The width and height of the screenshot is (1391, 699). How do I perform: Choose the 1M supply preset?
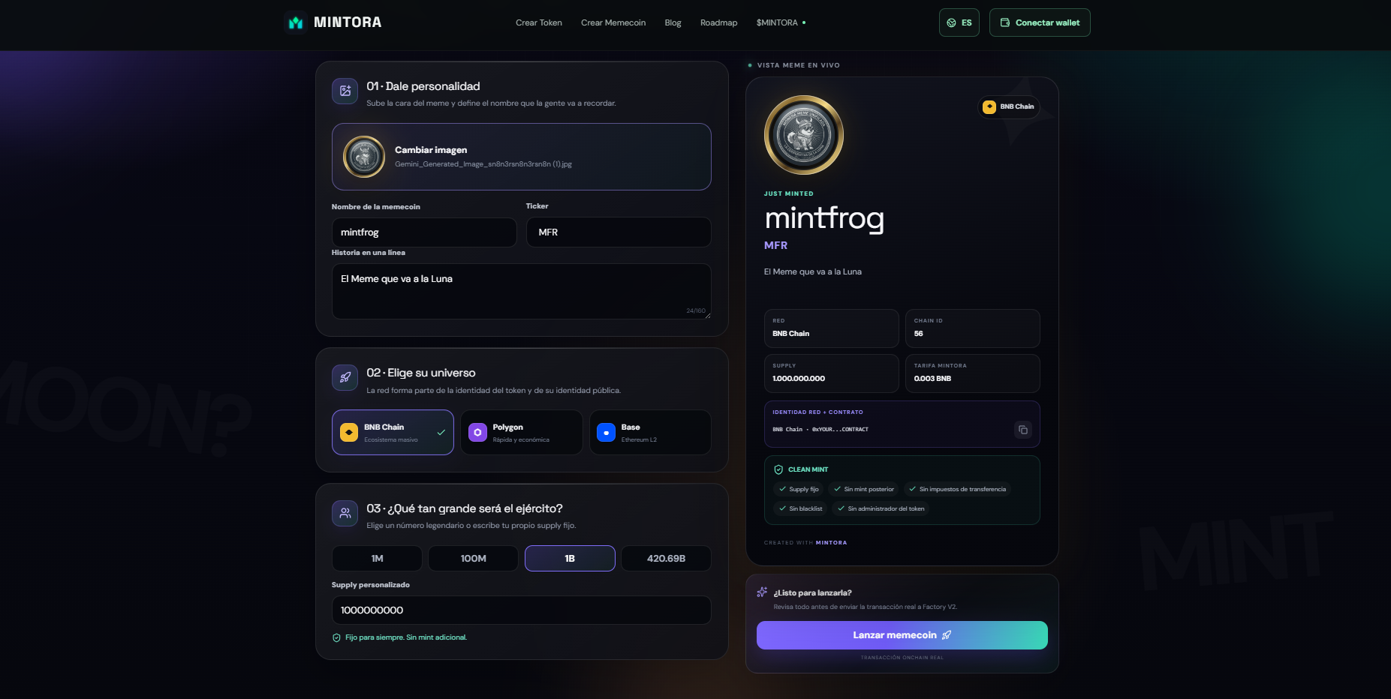click(377, 558)
